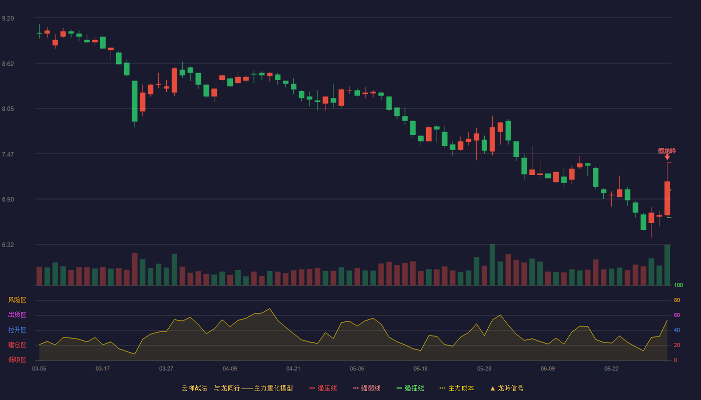The image size is (701, 400).
Task: Click the orange 80 indicator axis value
Action: tap(677, 300)
